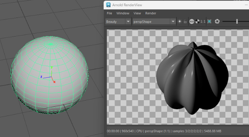This screenshot has height=137, width=249.
Task: Click the RGB channel display icon
Action: pyautogui.click(x=192, y=21)
